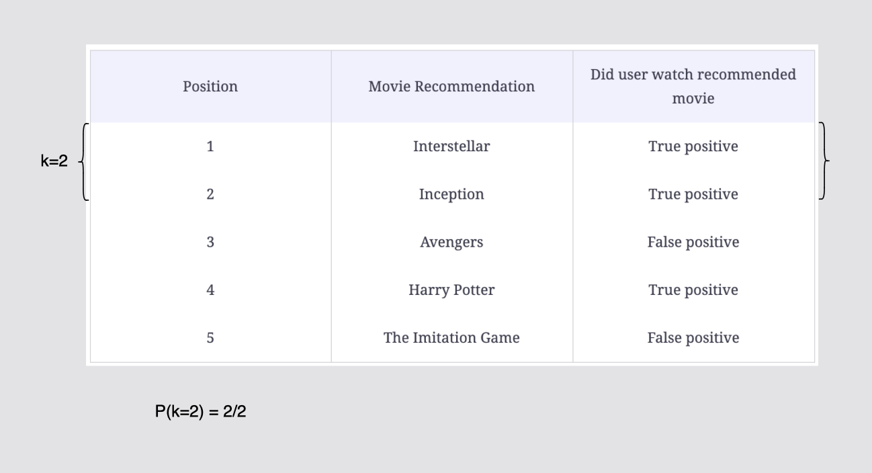The height and width of the screenshot is (473, 872).
Task: Click True positive in Inception row
Action: point(693,194)
